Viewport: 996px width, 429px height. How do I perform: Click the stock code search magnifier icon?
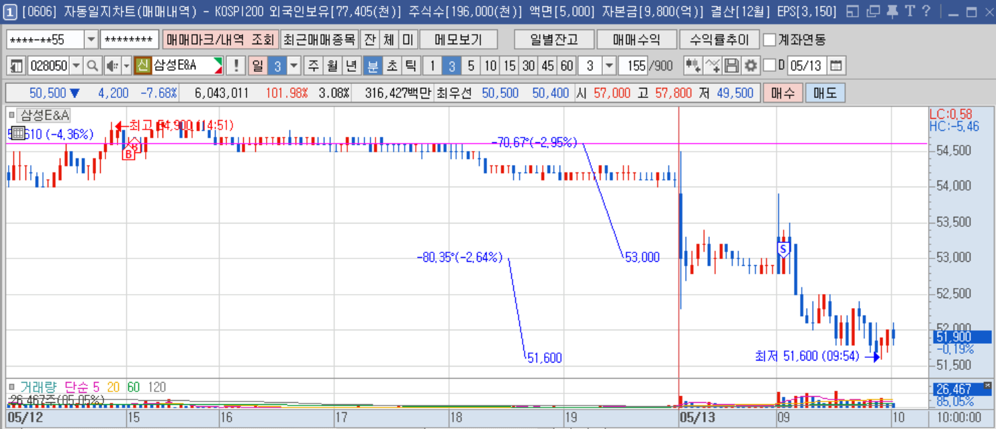(x=93, y=66)
